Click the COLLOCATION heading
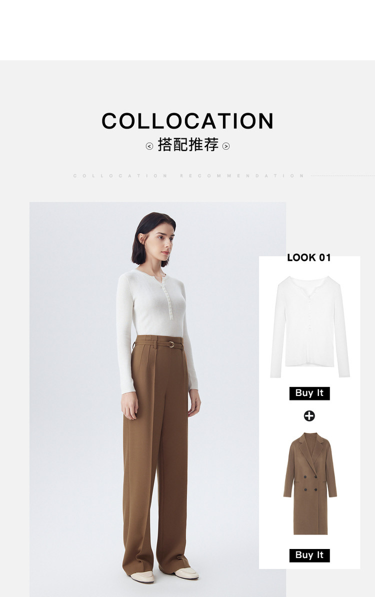 tap(187, 121)
